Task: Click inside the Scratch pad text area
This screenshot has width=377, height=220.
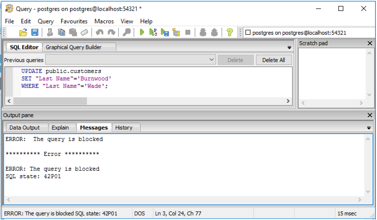Action: 332,74
